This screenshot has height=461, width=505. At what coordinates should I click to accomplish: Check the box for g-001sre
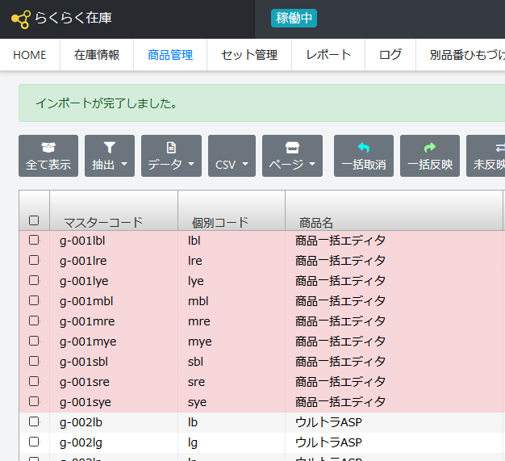click(x=34, y=381)
